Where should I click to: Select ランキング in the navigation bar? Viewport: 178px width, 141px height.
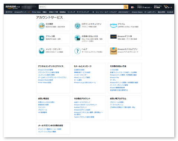pyautogui.click(x=71, y=12)
